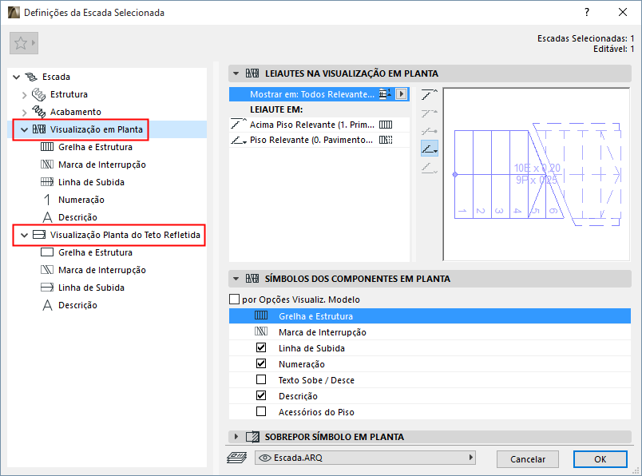Screen dimensions: 642x476
Task: Click the Cancelar button
Action: [527, 459]
